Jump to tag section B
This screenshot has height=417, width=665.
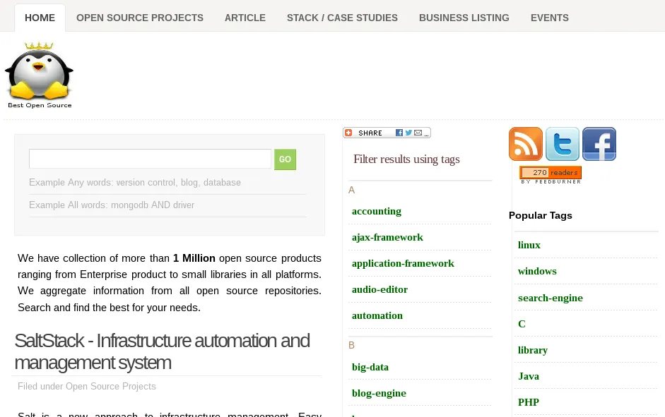click(x=351, y=345)
